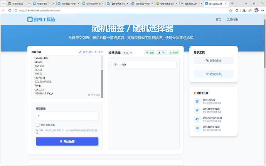Screen dimensions: 266x166
Task: Click the "EvAnGeLiOn" entry in the options list
Action: [41, 58]
